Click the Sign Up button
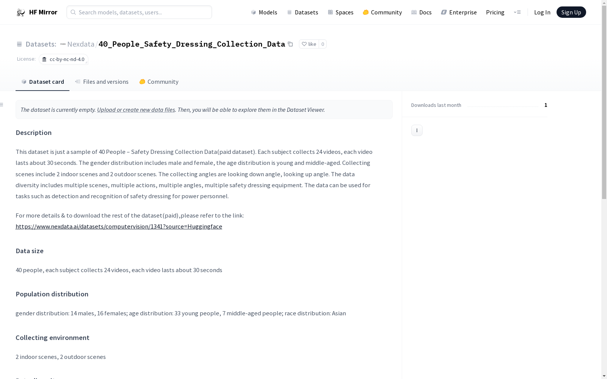Image resolution: width=607 pixels, height=379 pixels. [x=571, y=12]
